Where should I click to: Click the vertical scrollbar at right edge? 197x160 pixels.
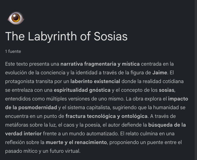click(196, 80)
